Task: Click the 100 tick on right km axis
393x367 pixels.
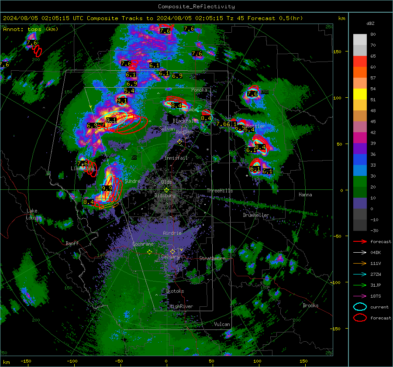Action: pos(337,98)
